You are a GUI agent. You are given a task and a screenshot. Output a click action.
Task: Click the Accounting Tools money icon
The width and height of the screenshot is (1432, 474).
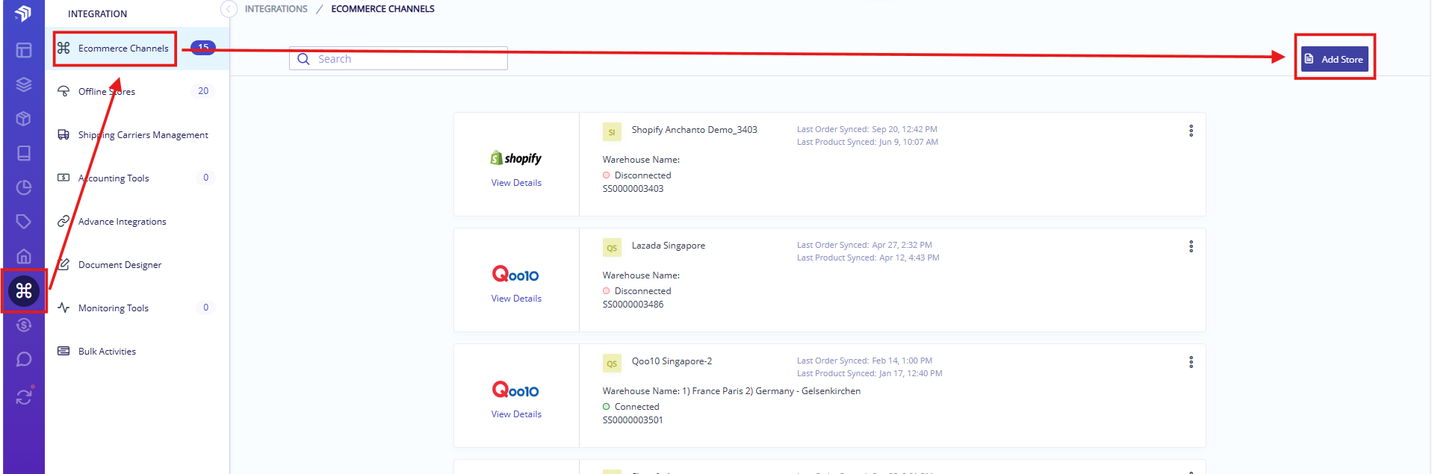63,178
